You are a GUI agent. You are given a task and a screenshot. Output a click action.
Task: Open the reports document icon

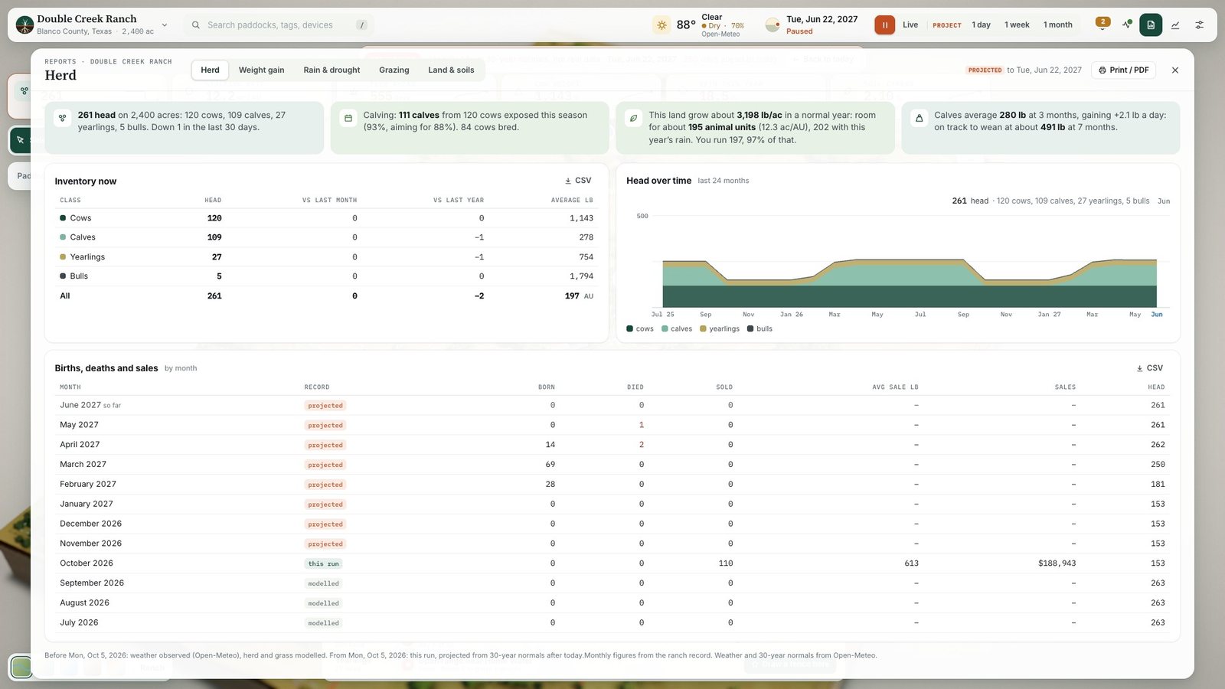[1150, 24]
